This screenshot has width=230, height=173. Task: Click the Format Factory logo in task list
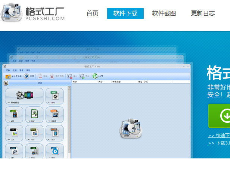click(x=130, y=128)
